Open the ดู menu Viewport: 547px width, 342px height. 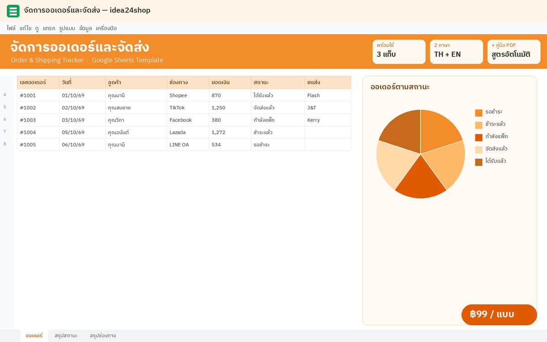37,28
